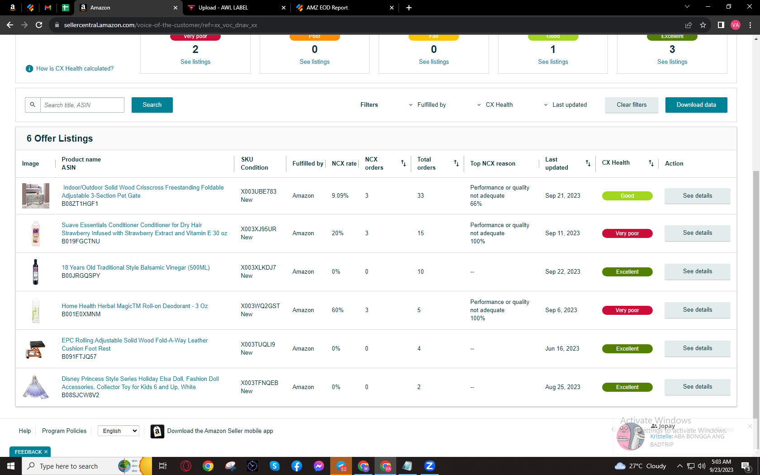See details for the Elsa Doll listing
The height and width of the screenshot is (475, 760).
(698, 387)
